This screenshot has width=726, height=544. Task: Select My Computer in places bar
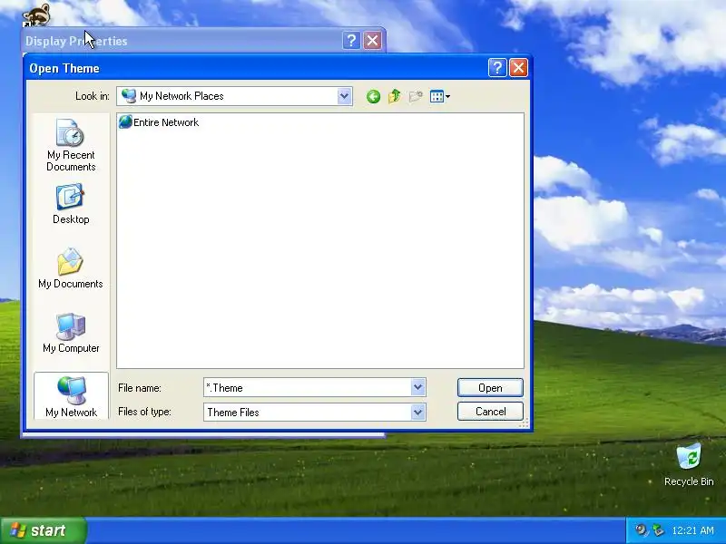[x=71, y=333]
